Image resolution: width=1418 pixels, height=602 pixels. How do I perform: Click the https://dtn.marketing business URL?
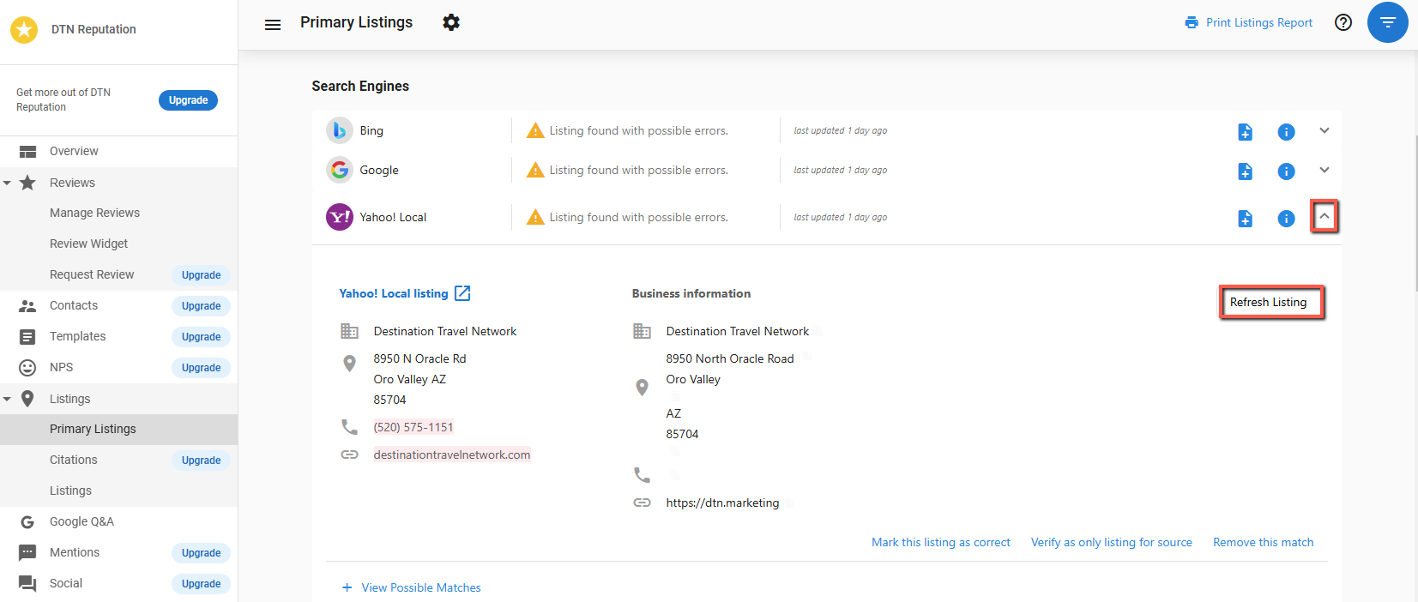point(722,503)
